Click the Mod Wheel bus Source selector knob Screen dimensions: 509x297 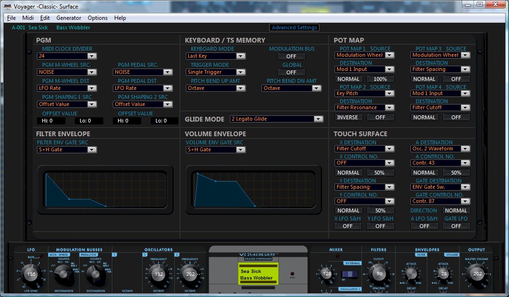pyautogui.click(x=62, y=274)
